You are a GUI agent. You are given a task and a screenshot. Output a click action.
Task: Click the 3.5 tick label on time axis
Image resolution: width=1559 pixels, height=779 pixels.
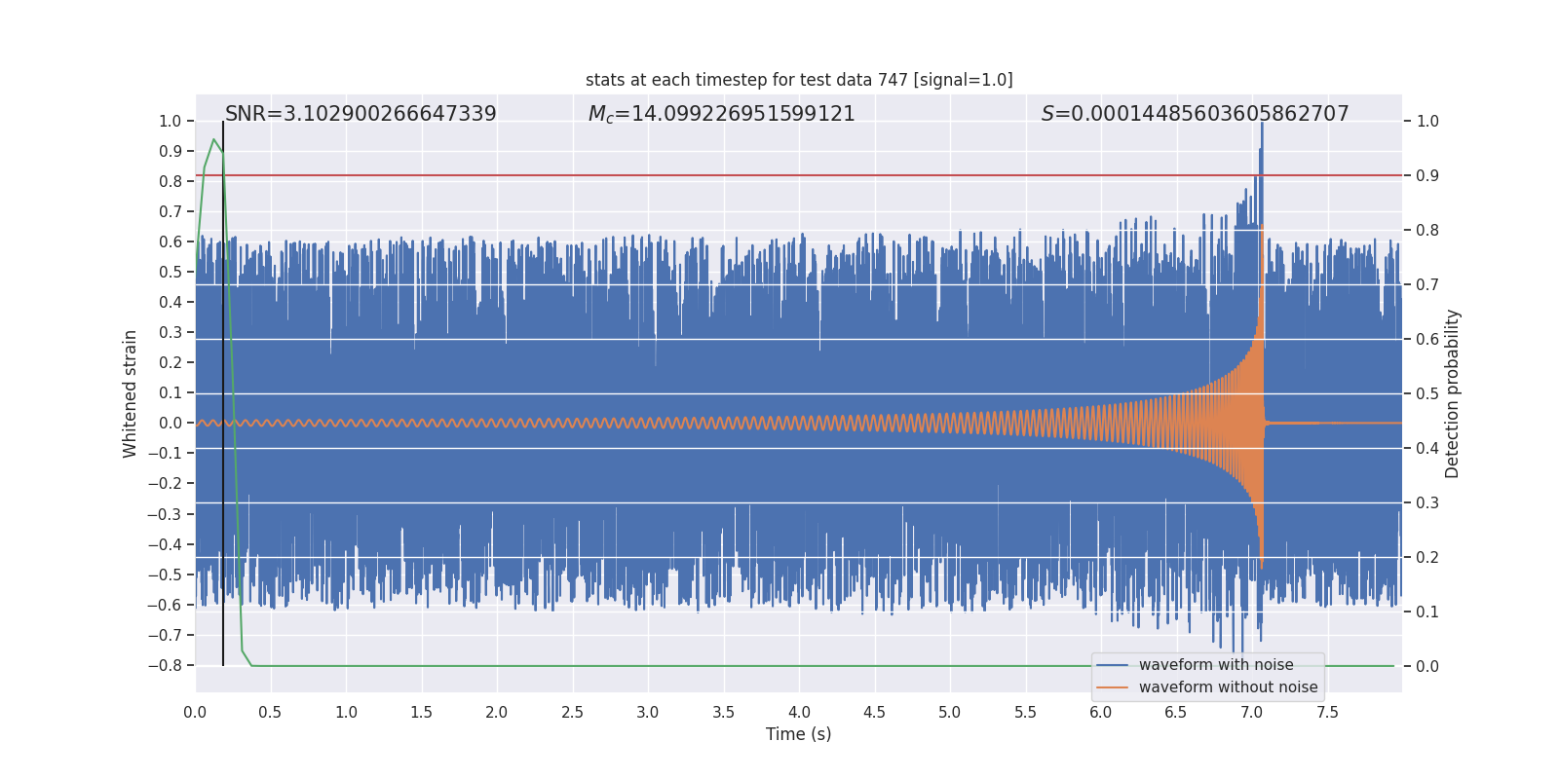[723, 713]
